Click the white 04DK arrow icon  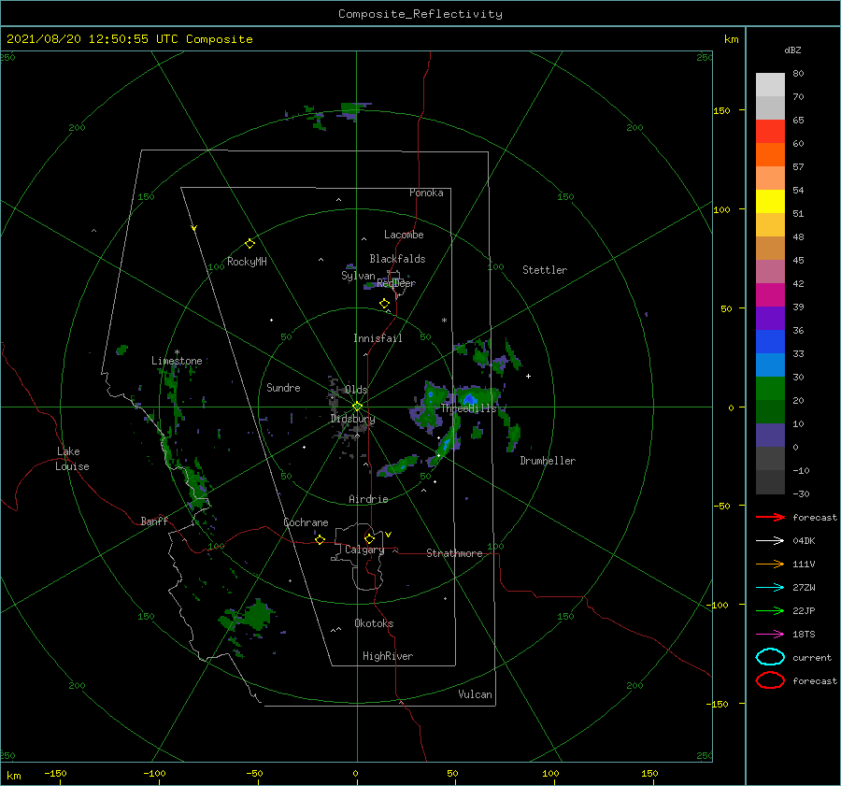[x=770, y=540]
